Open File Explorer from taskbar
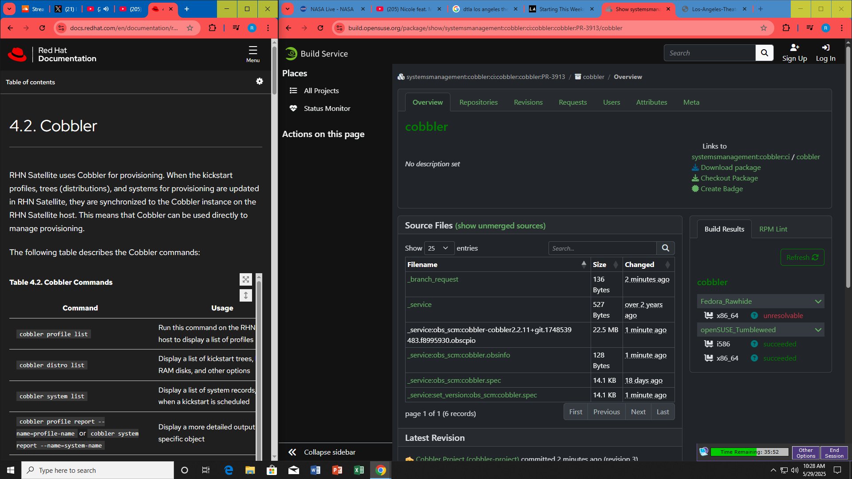 point(250,470)
